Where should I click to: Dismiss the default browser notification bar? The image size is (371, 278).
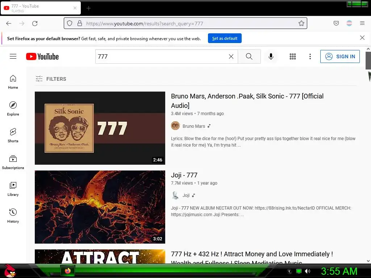(x=362, y=38)
